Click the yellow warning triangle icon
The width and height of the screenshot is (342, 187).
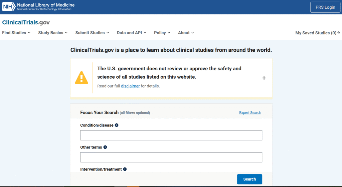point(81,78)
